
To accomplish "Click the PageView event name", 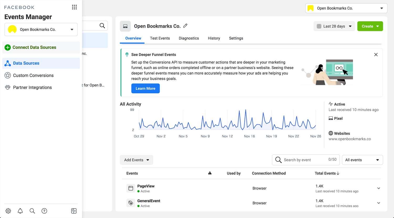I will tap(146, 186).
